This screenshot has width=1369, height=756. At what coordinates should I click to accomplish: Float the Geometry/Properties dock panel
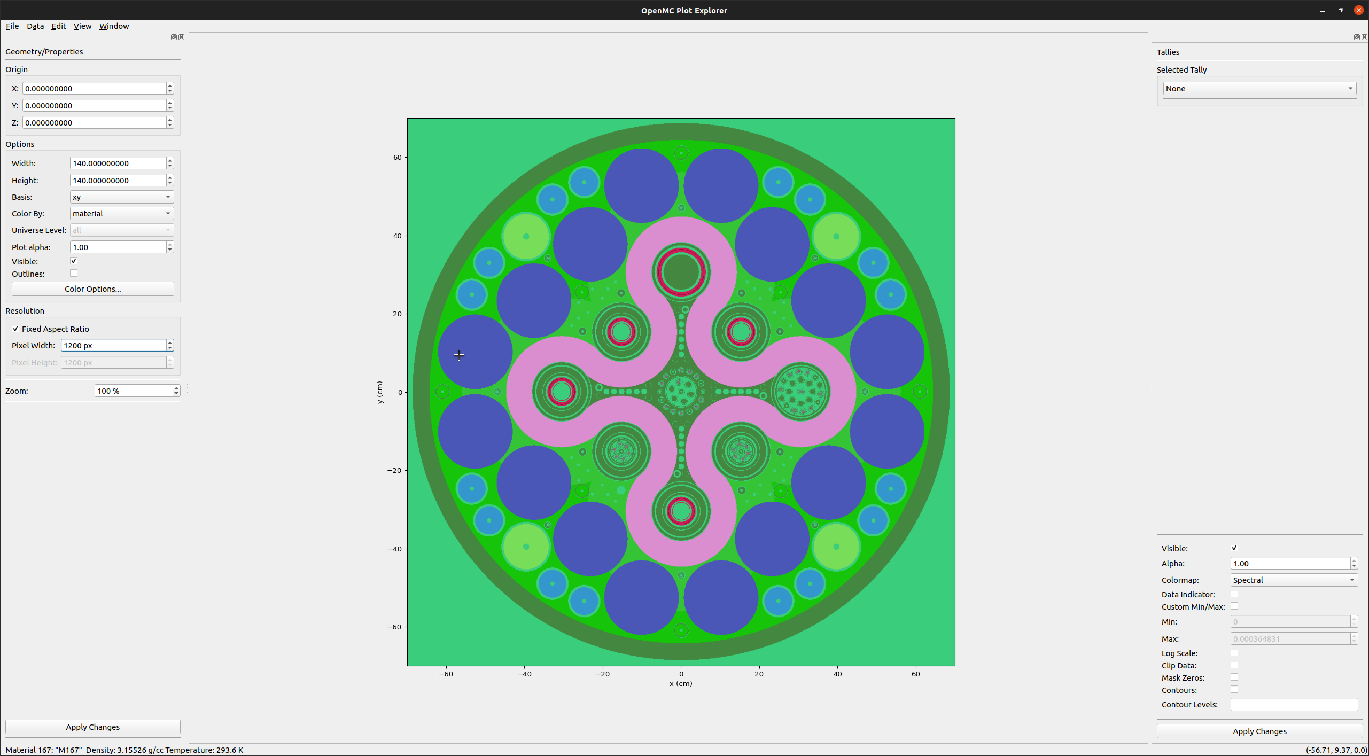pos(173,37)
